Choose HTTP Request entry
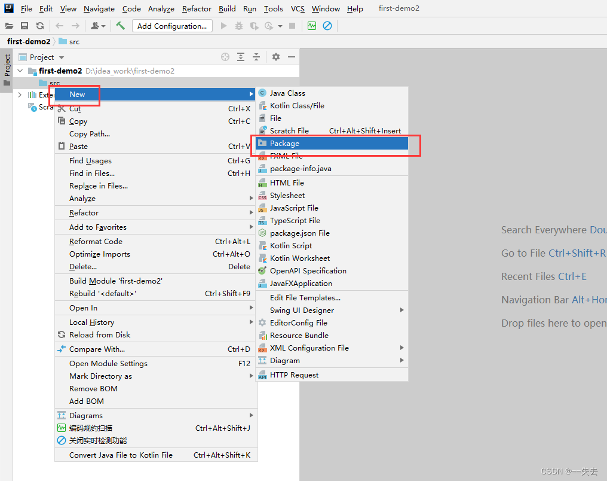This screenshot has height=481, width=607. point(332,375)
